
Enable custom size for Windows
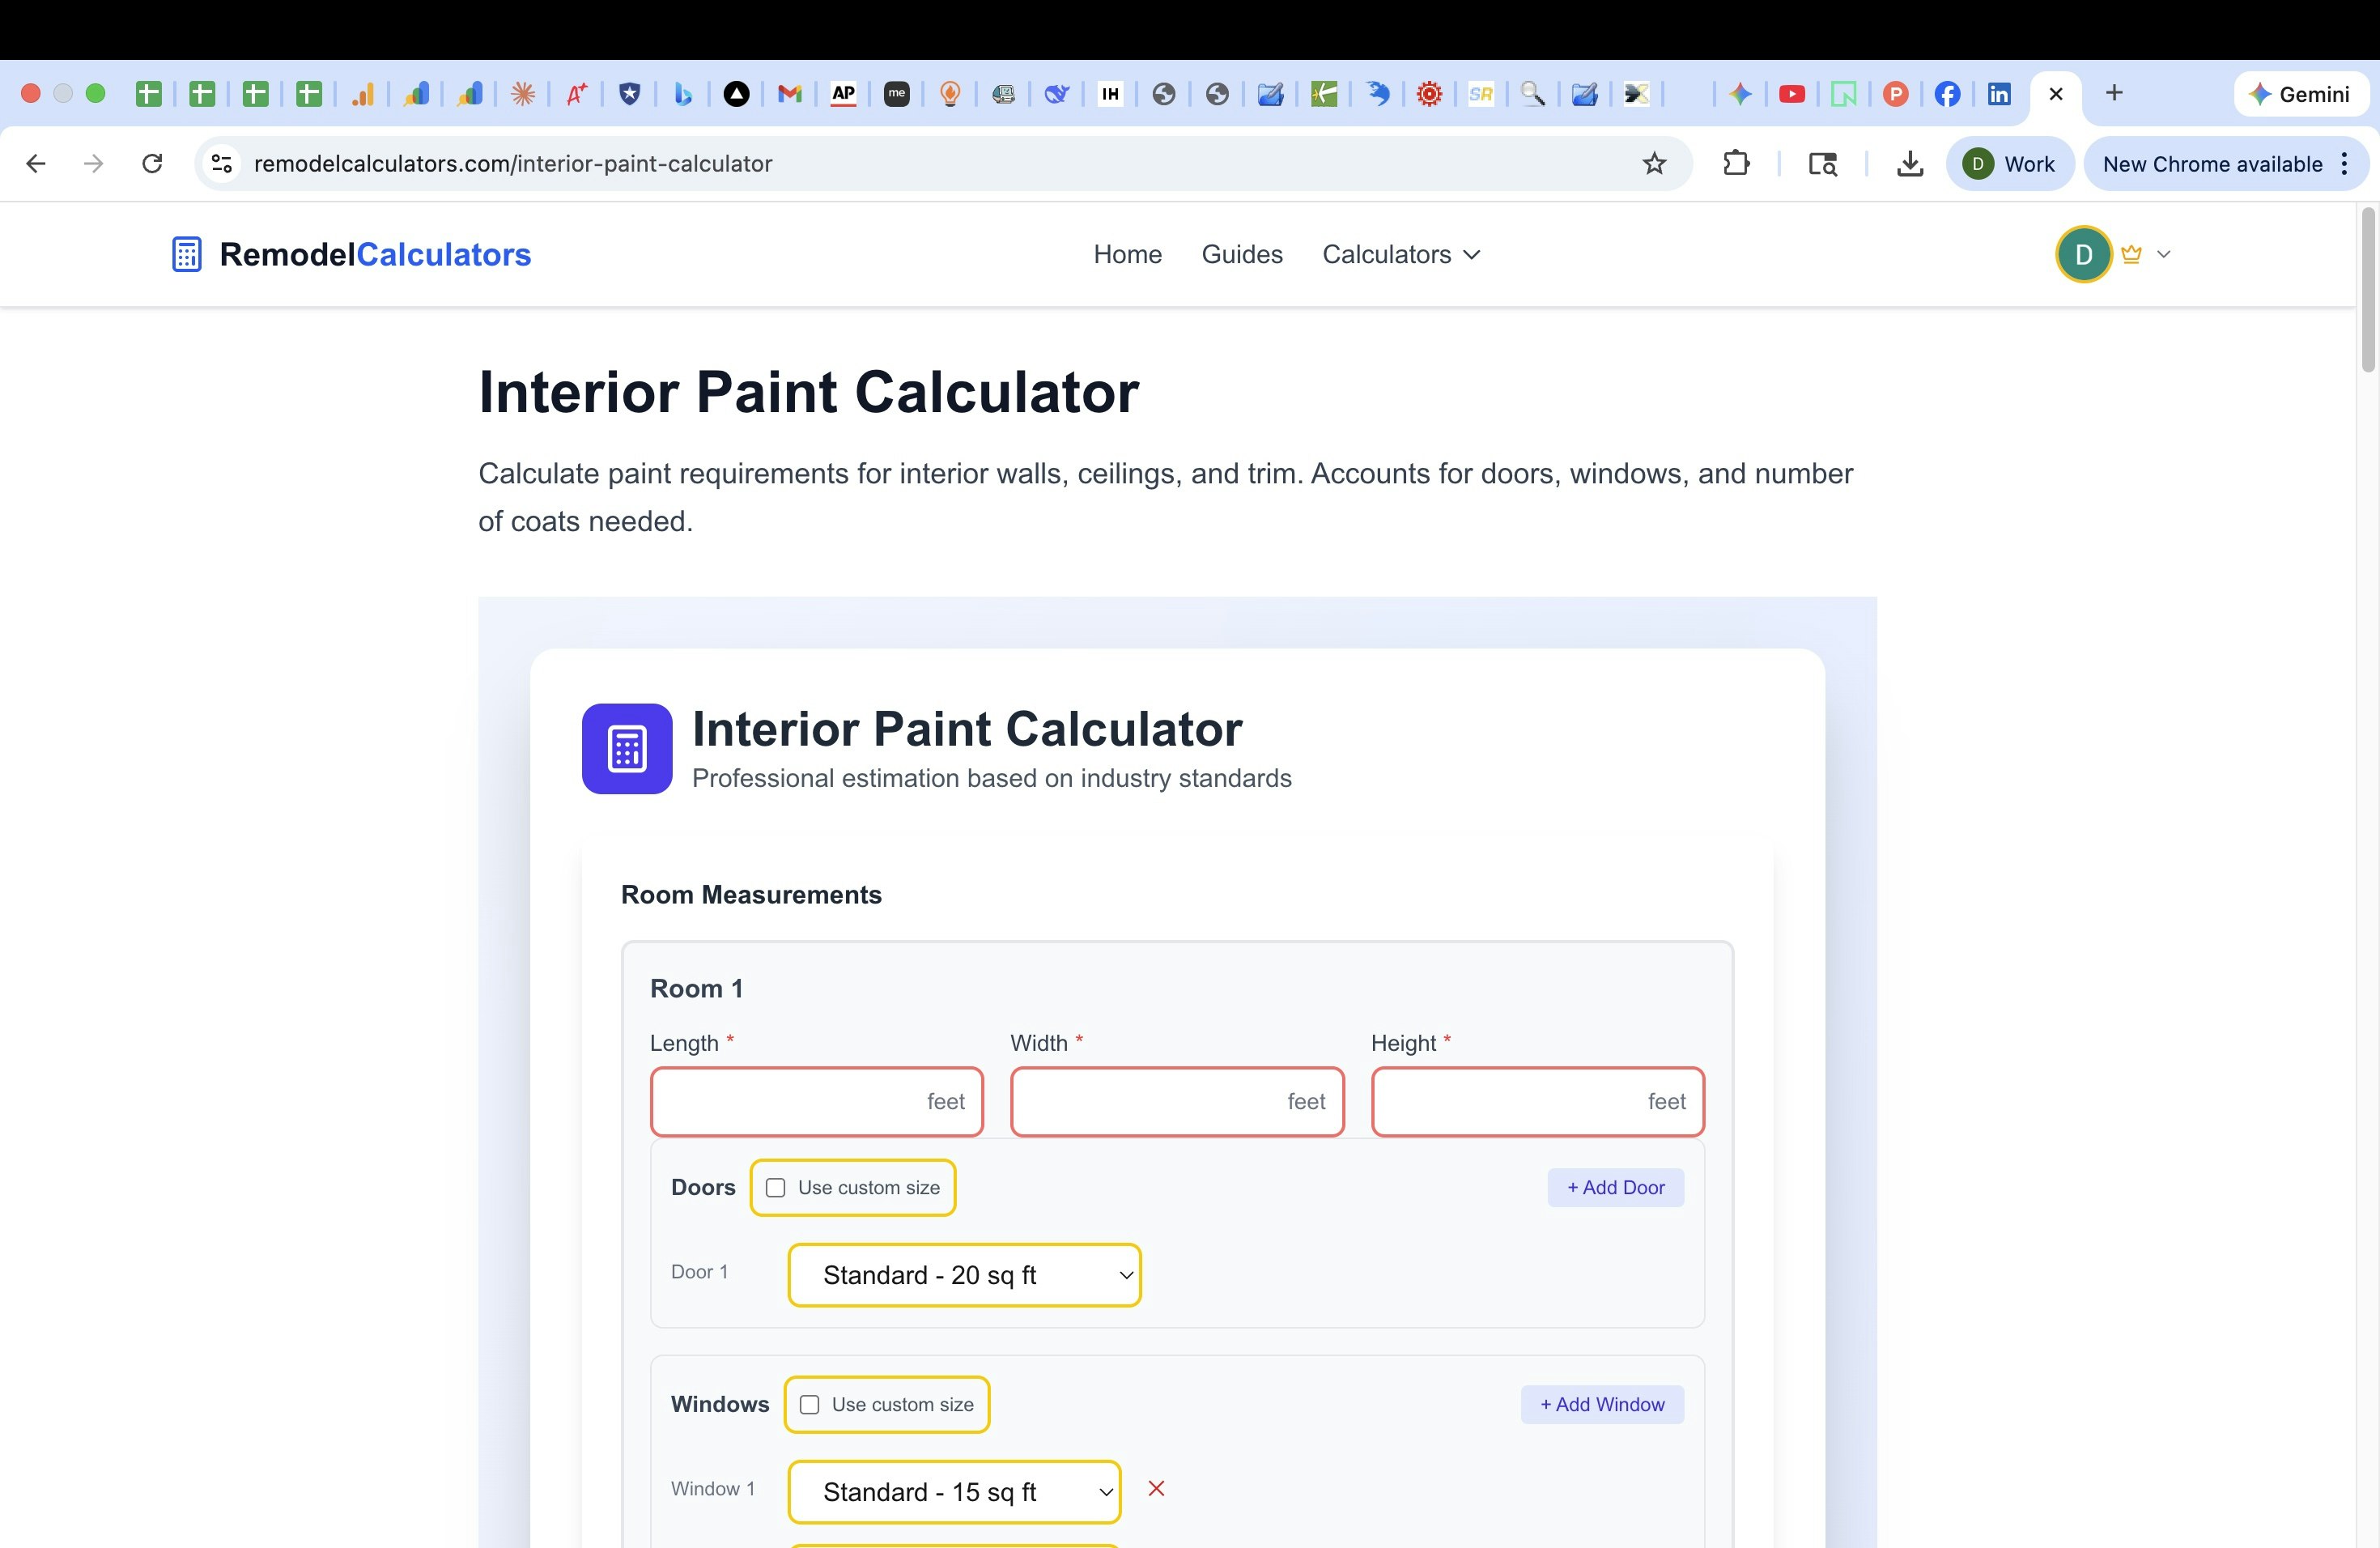coord(809,1404)
